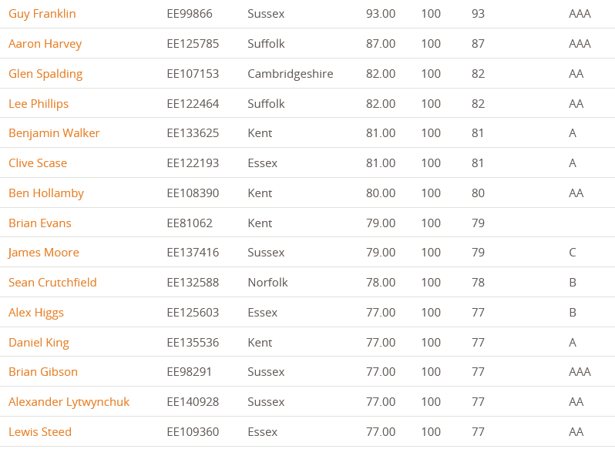
Task: Open Daniel King's profile
Action: click(x=39, y=343)
